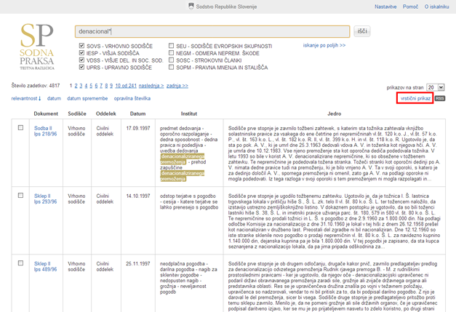Viewport: 456px width, 312px height.
Task: Go to naslednja results page
Action: 151,86
